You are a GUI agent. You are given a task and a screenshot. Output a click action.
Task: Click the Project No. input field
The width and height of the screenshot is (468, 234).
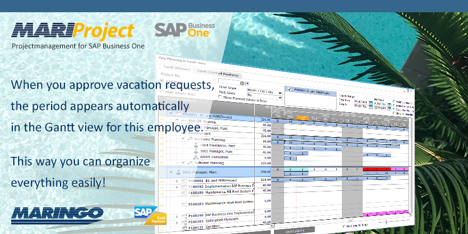[x=229, y=81]
